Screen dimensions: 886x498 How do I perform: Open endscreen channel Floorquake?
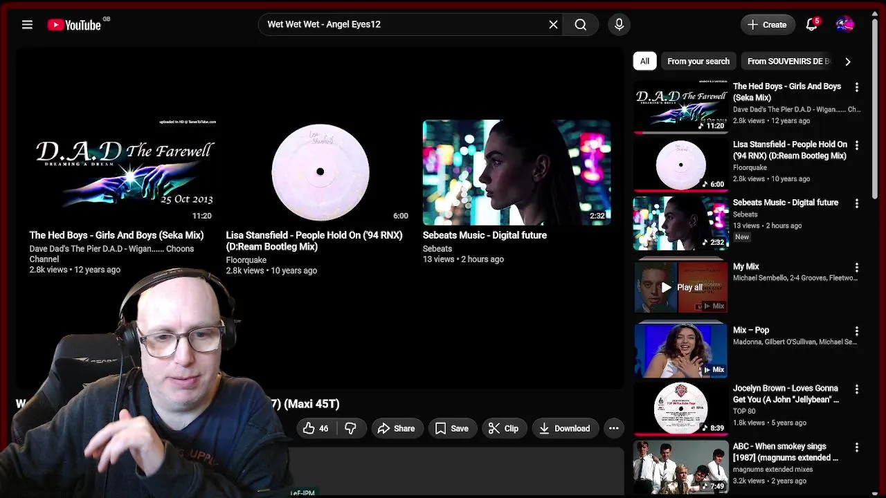click(x=246, y=260)
